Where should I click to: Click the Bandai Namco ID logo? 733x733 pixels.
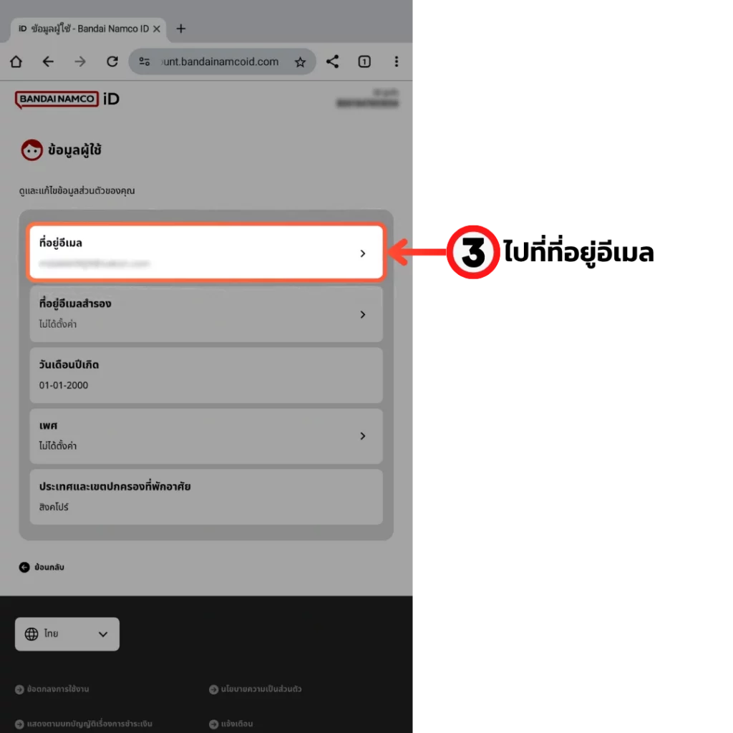coord(67,99)
